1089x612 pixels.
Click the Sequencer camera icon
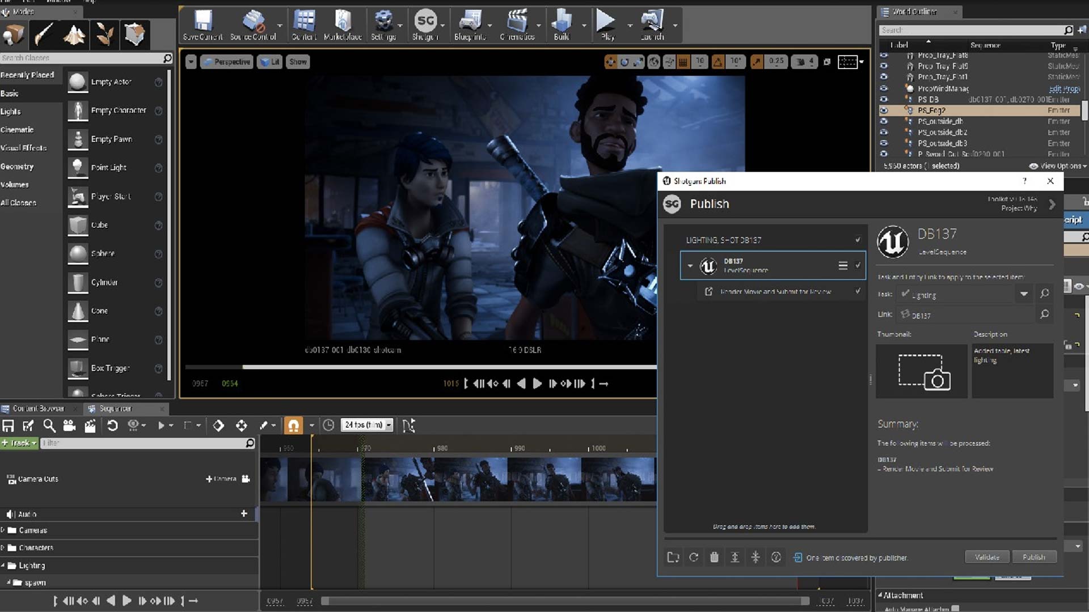tap(70, 426)
